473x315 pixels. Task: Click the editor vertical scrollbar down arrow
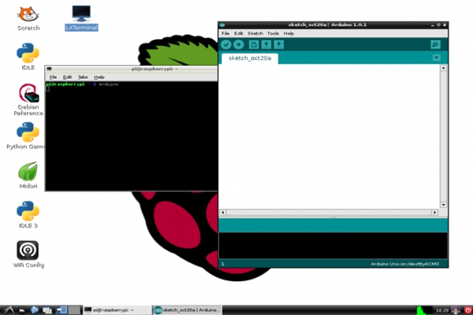443,205
